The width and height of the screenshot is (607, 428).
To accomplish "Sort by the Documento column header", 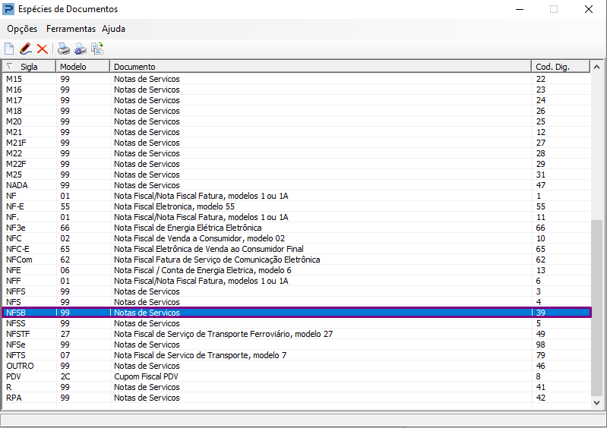I will pyautogui.click(x=321, y=67).
